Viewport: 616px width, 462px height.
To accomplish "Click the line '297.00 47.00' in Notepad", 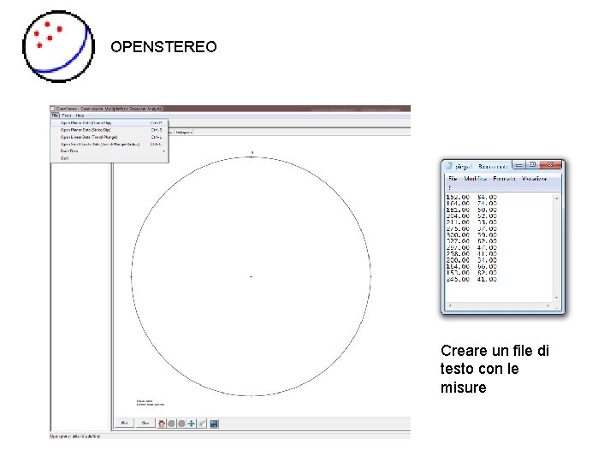I will tap(471, 247).
